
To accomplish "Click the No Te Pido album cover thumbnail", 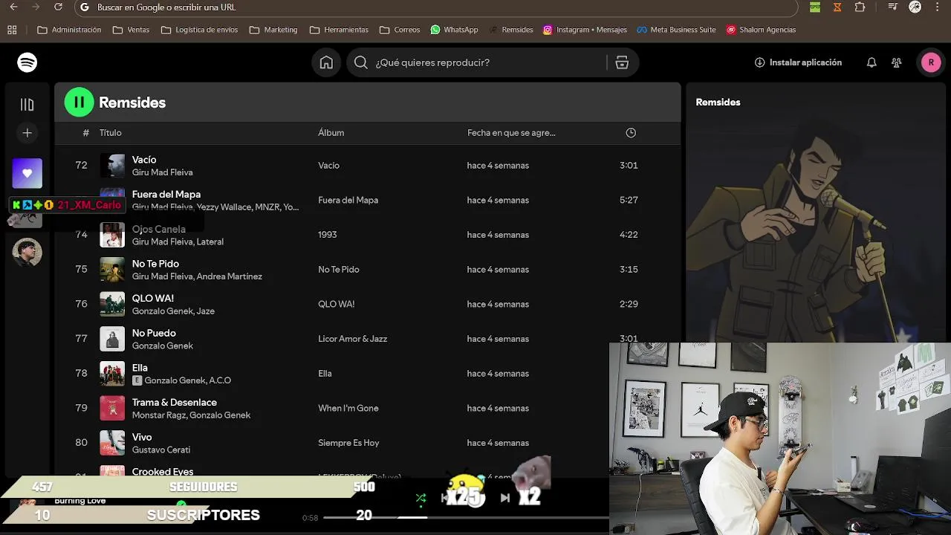I will [112, 270].
